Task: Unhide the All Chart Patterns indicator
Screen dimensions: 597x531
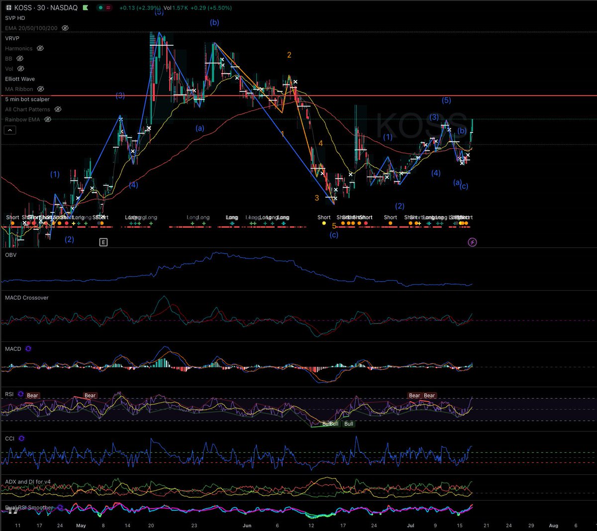Action: click(58, 109)
